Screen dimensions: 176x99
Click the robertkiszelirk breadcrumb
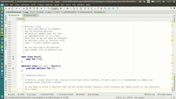click(68, 12)
